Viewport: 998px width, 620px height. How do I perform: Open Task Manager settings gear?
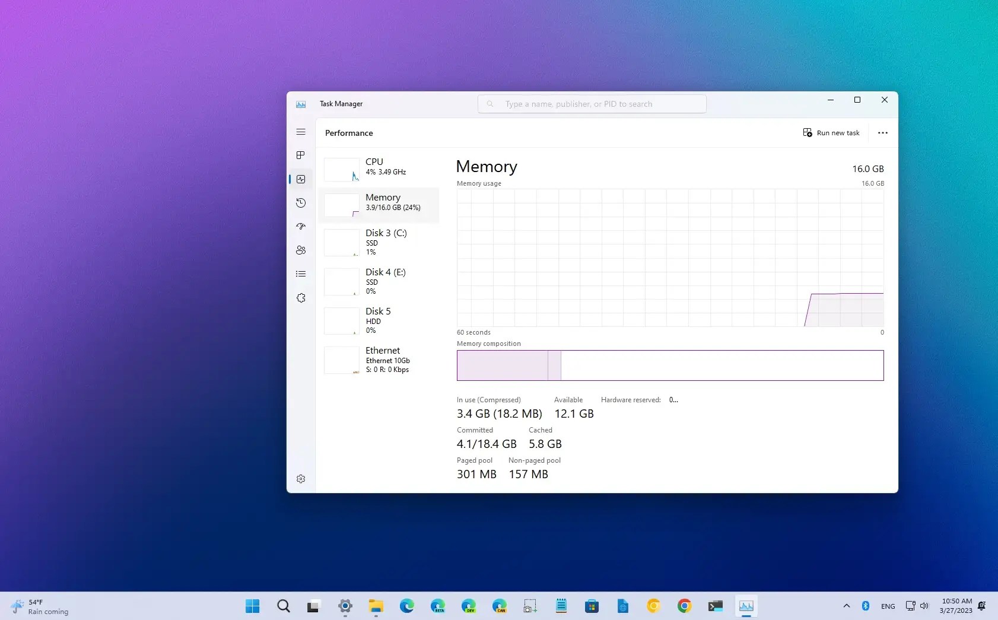pyautogui.click(x=301, y=478)
